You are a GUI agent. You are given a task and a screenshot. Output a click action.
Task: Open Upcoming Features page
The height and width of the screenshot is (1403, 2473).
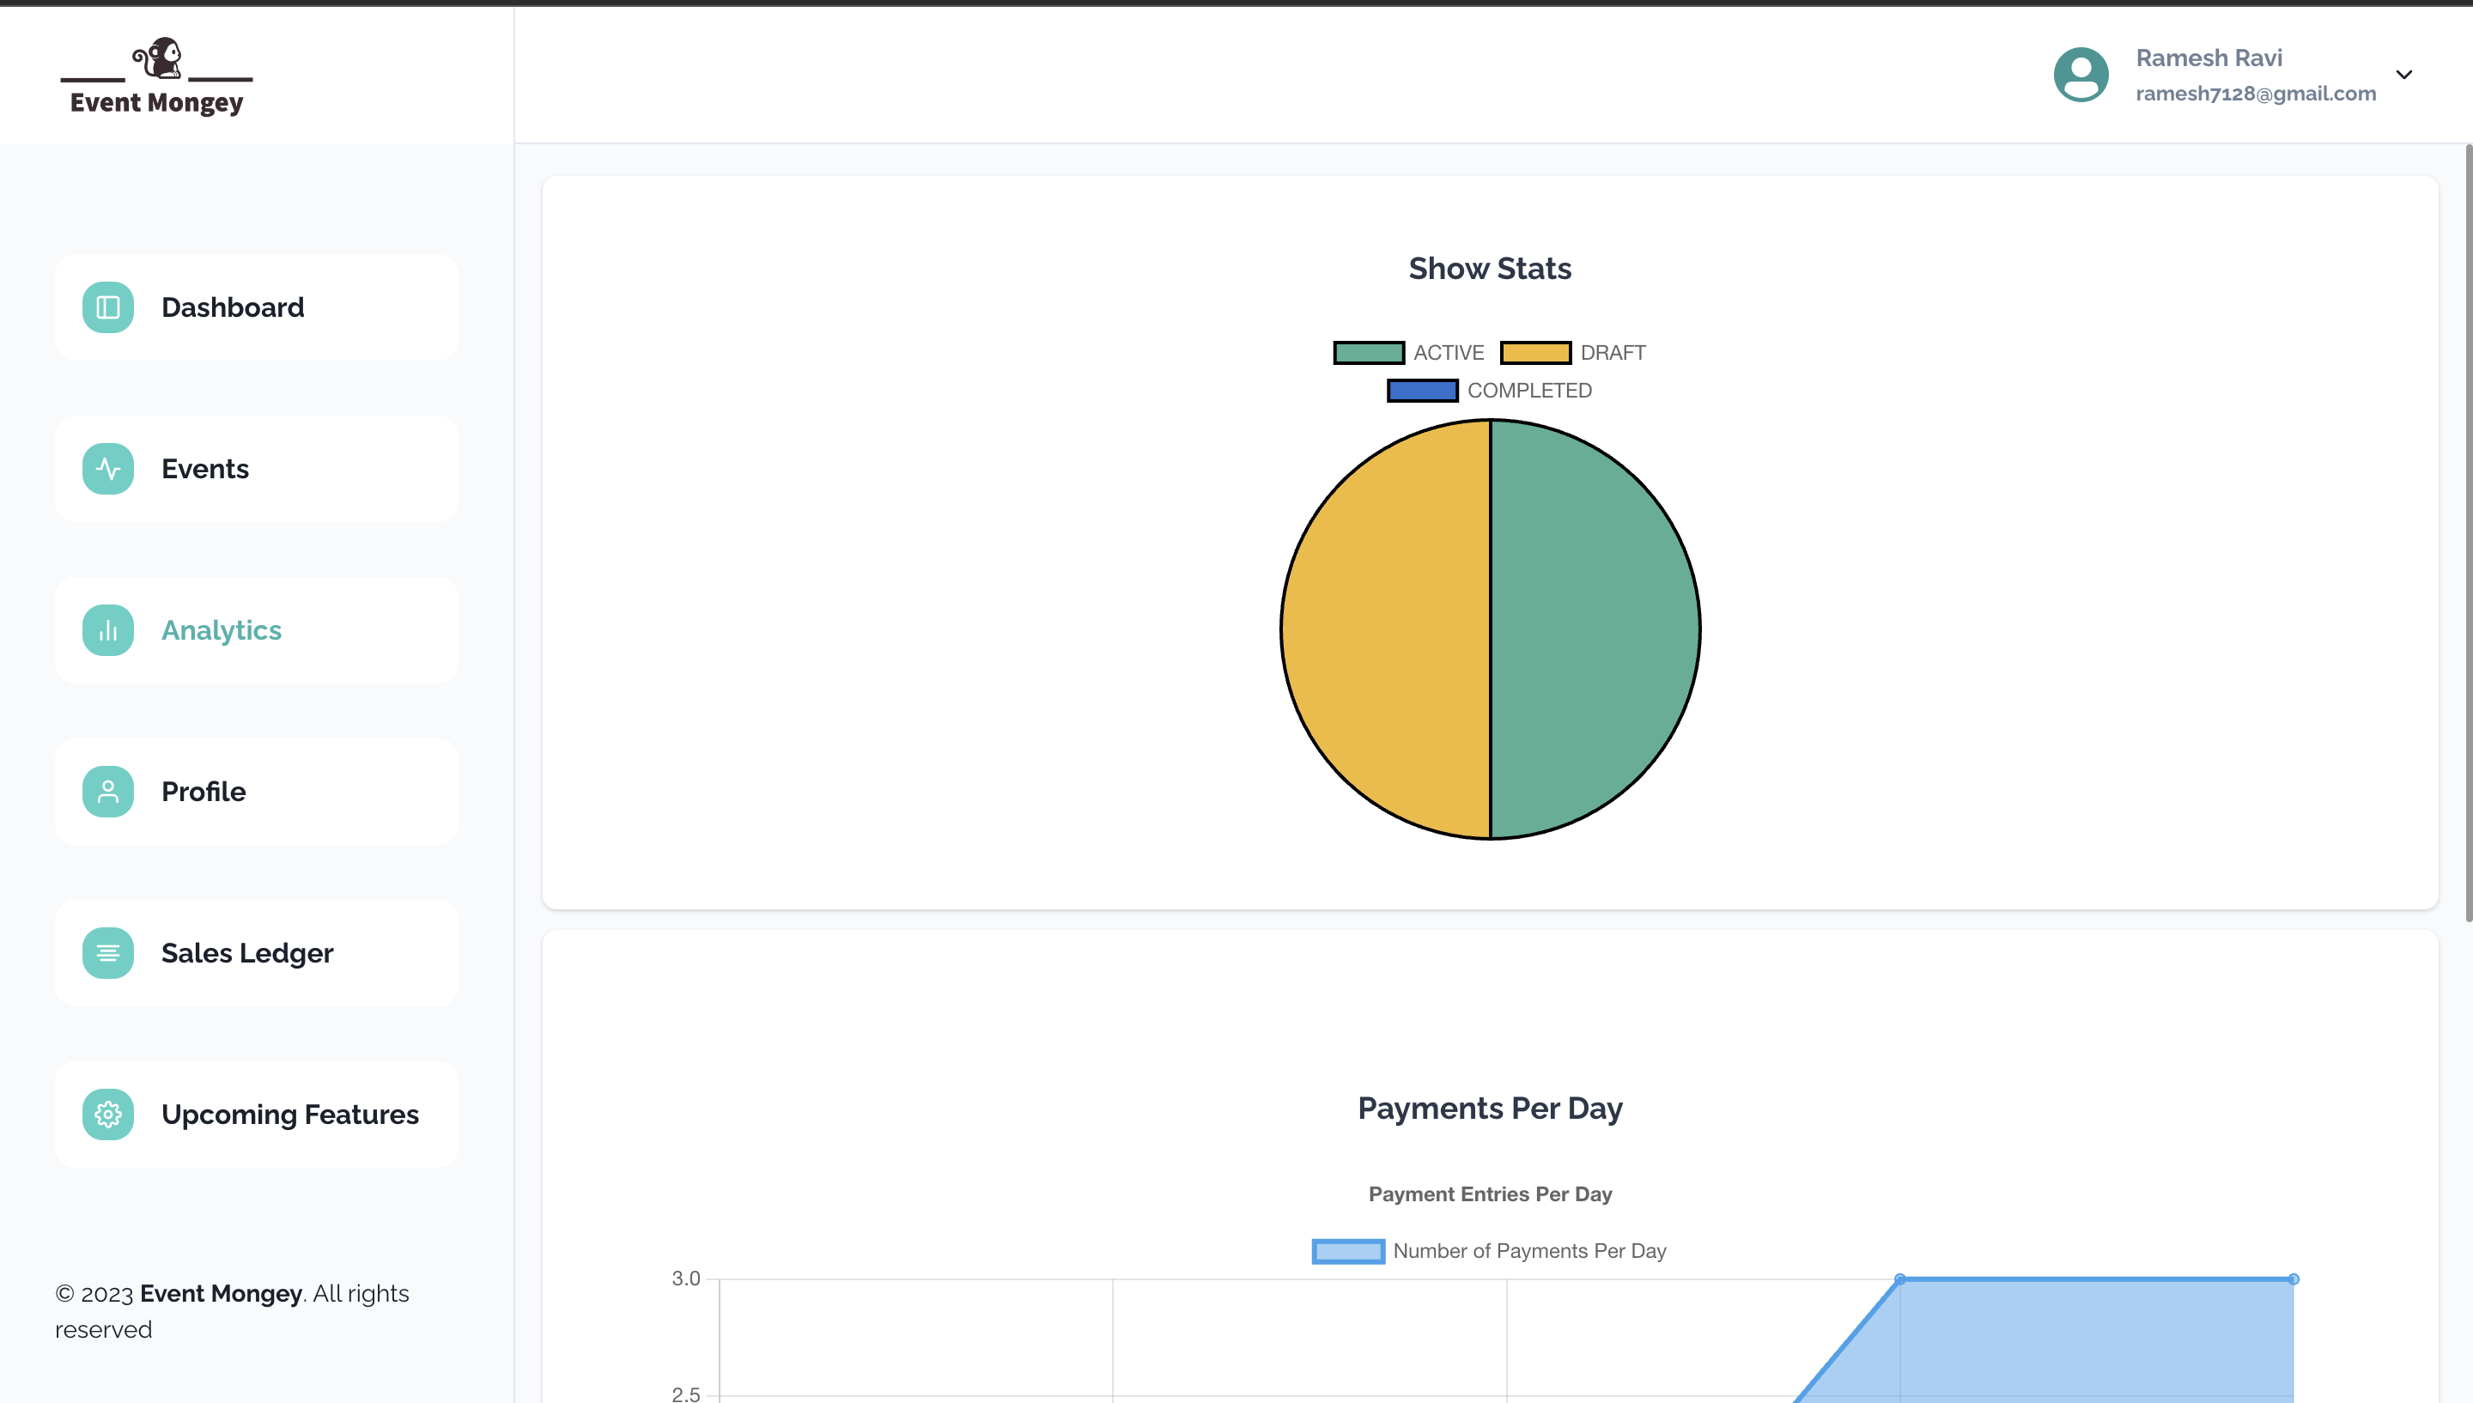(x=256, y=1114)
